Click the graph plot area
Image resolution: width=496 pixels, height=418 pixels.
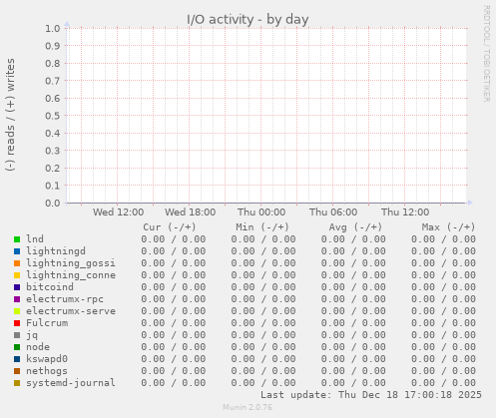tap(266, 116)
